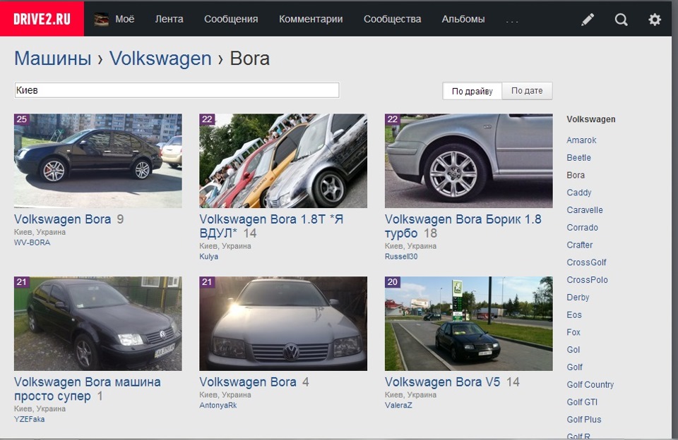Open user AntonyaRk profile

pyautogui.click(x=218, y=405)
